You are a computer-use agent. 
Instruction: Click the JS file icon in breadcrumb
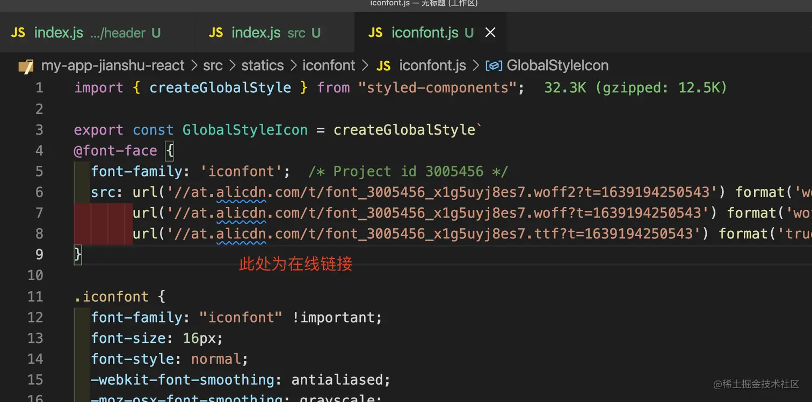pos(383,66)
